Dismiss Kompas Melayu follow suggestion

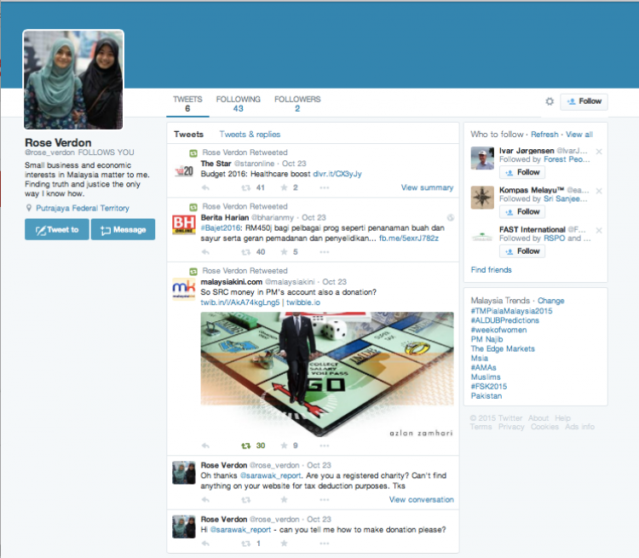[599, 191]
